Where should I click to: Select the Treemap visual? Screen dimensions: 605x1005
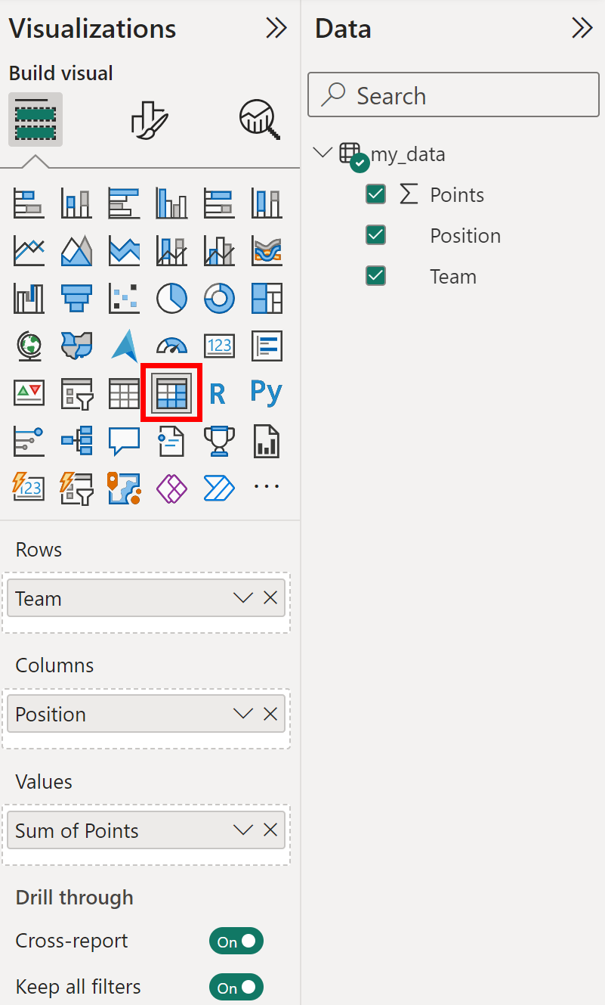click(267, 299)
